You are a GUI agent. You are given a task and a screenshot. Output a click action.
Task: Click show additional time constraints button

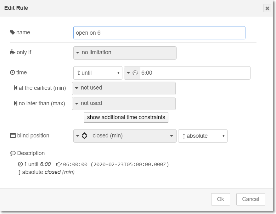(x=126, y=117)
